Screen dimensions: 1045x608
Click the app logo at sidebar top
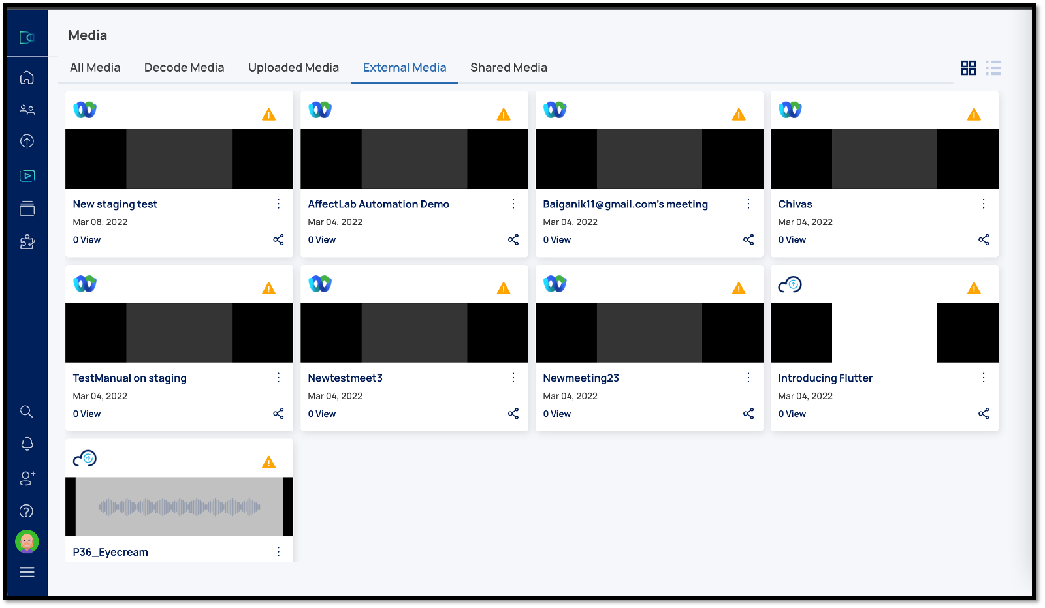(27, 38)
